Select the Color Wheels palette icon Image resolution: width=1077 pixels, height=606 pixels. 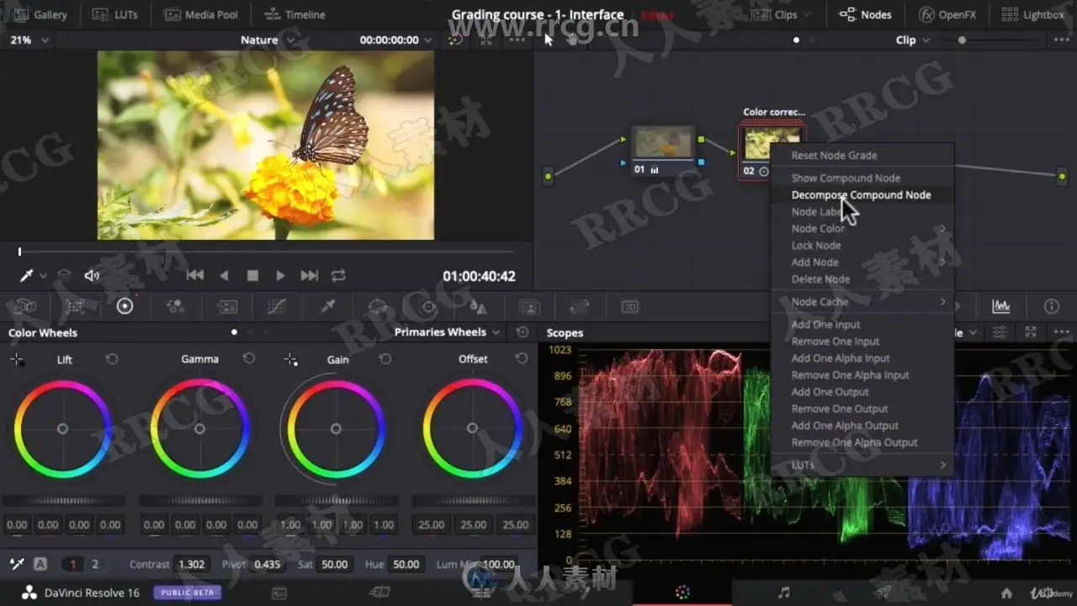click(125, 306)
